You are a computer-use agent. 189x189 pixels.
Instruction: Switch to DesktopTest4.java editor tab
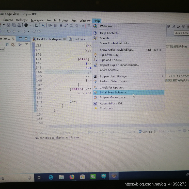point(49,39)
